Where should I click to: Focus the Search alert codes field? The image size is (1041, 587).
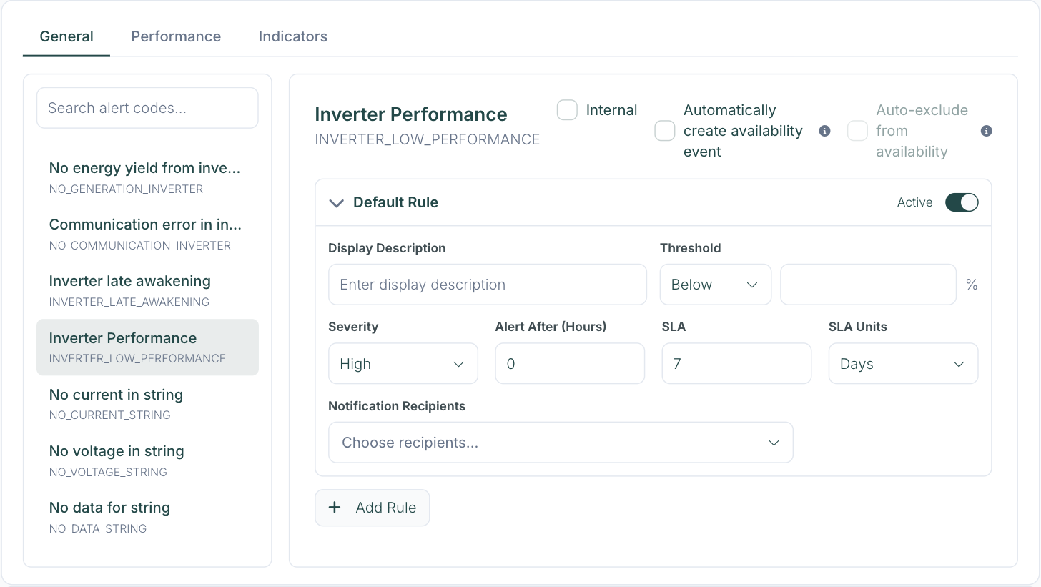[x=147, y=108]
